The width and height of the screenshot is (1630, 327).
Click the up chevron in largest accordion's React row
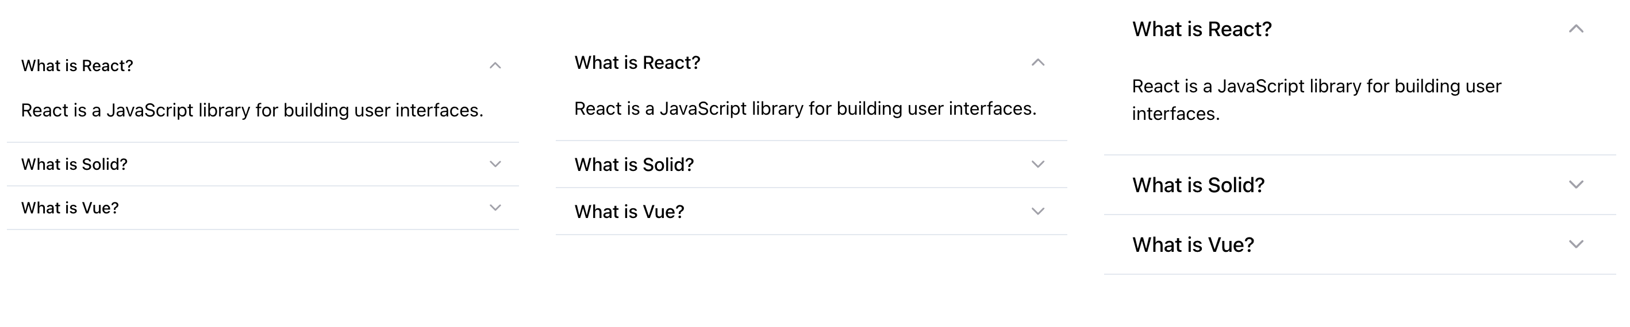click(x=1575, y=29)
